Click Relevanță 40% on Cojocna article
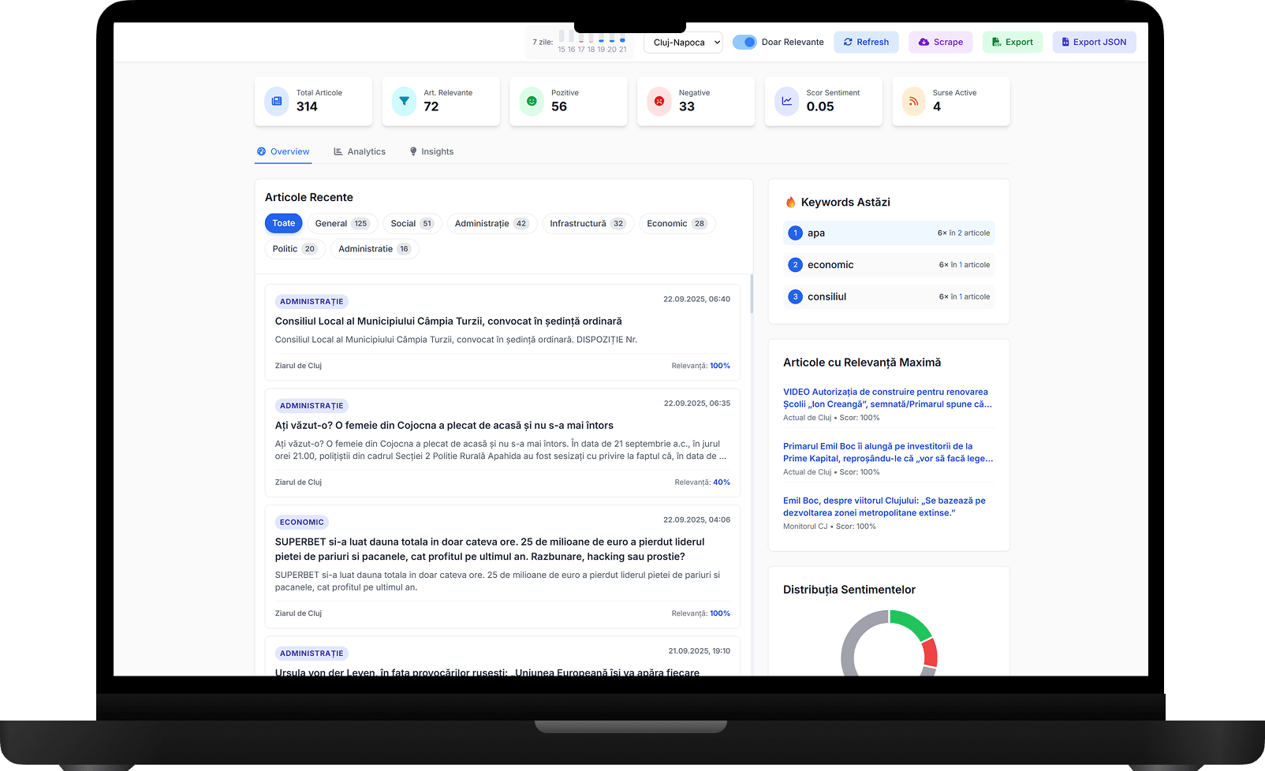Image resolution: width=1265 pixels, height=771 pixels. click(702, 482)
